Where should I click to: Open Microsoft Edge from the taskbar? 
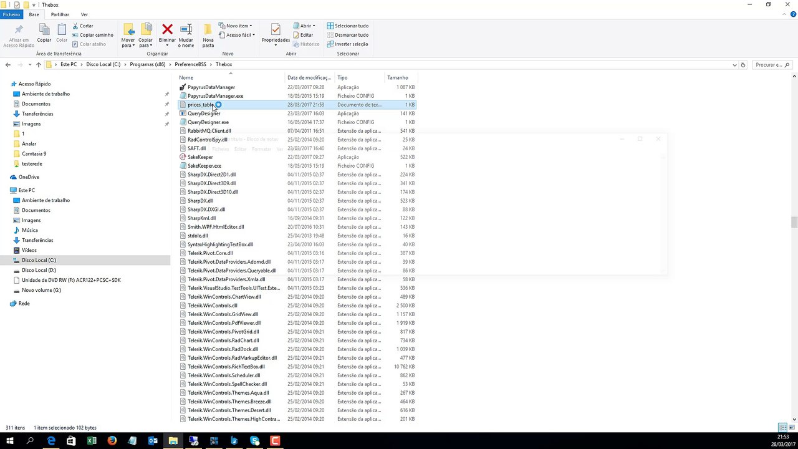(52, 441)
